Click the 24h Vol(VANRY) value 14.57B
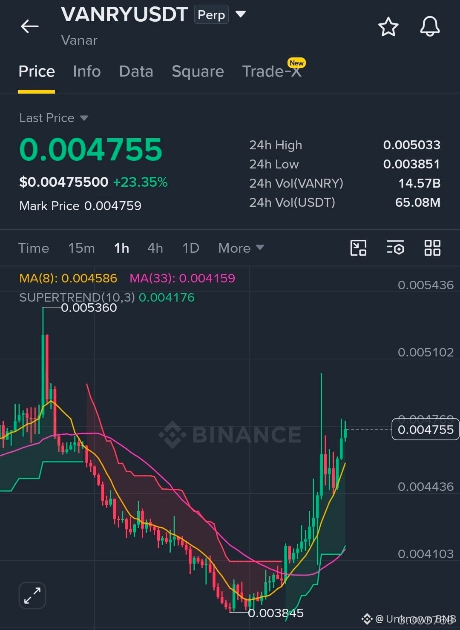The width and height of the screenshot is (460, 630). pyautogui.click(x=419, y=183)
